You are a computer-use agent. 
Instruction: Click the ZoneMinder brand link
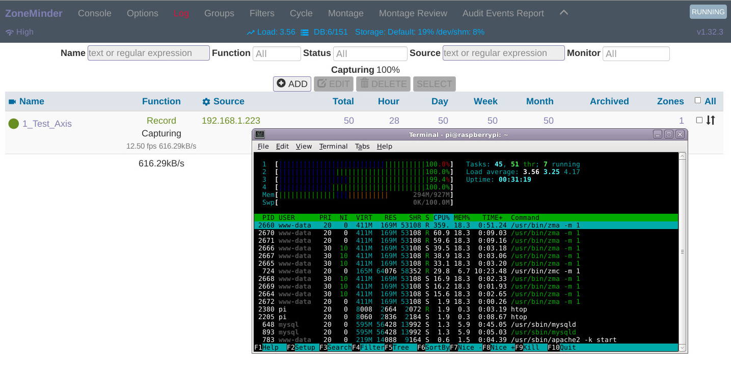coord(34,13)
